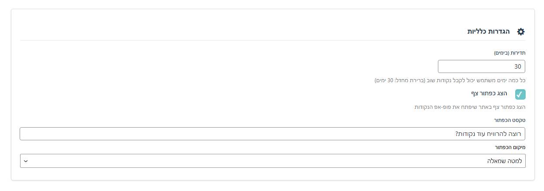Click the 'טקסט הכפתור' field label
The height and width of the screenshot is (191, 544).
[510, 120]
